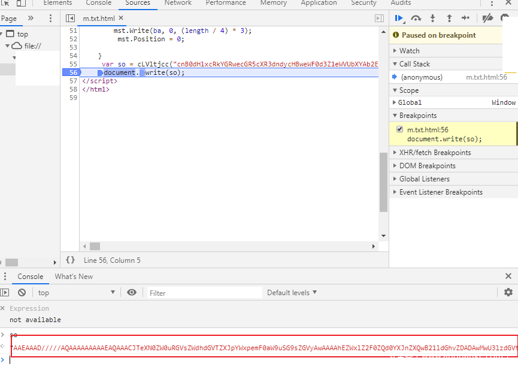Open the Default levels dropdown

pos(292,293)
